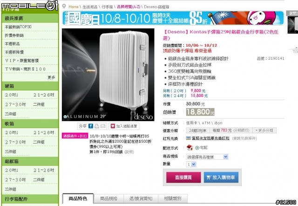Click the email envelope share icon
298x206 pixels.
tap(103, 126)
